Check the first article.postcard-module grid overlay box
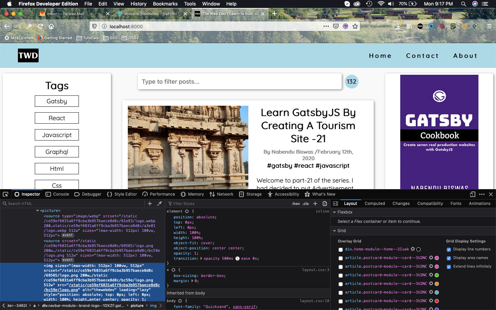 pos(341,258)
